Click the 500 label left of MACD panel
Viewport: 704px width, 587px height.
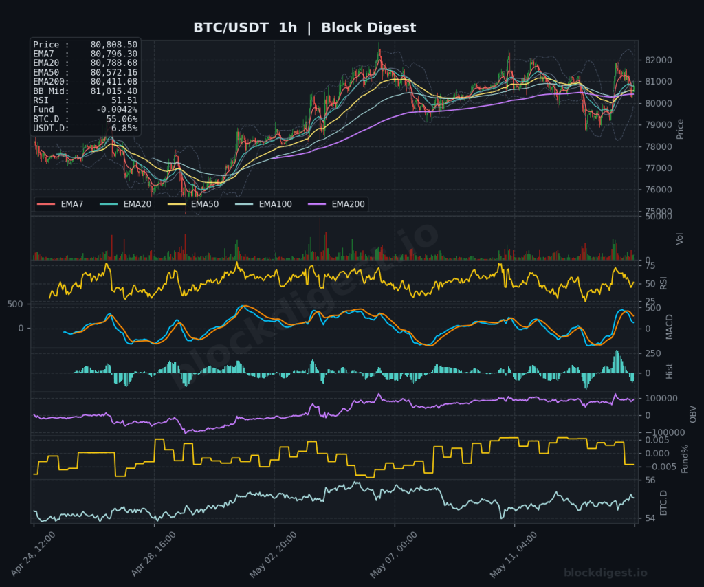(15, 304)
